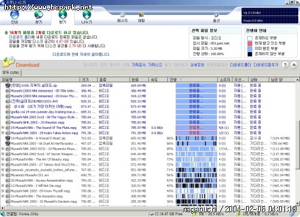This screenshot has height=217, width=300.
Task: Click the question mark help icon
Action: click(x=285, y=65)
